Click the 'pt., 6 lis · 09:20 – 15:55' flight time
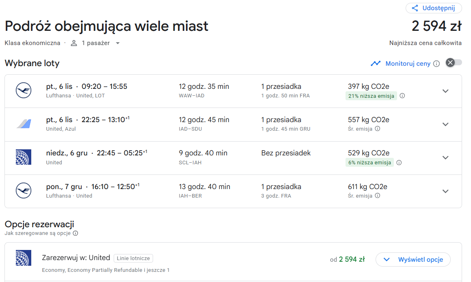 tap(86, 86)
